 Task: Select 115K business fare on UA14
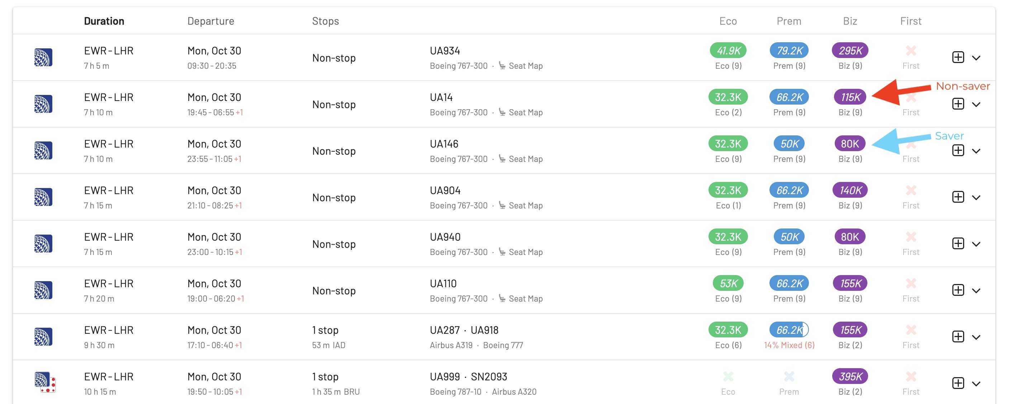point(850,97)
